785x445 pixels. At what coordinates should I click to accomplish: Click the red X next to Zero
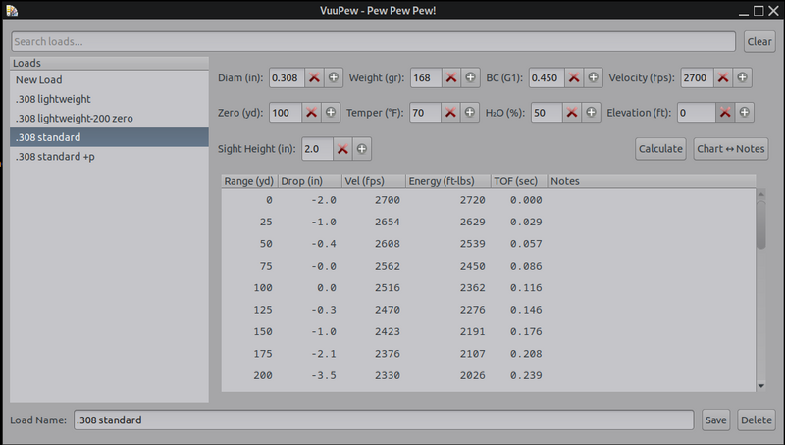(x=313, y=113)
